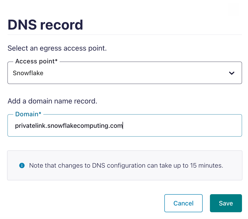Screen dimensions: 248x219
Task: Click the DNS record heading
Action: click(45, 25)
